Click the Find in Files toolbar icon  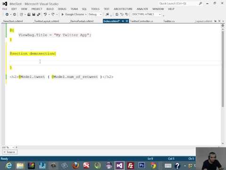point(107,14)
